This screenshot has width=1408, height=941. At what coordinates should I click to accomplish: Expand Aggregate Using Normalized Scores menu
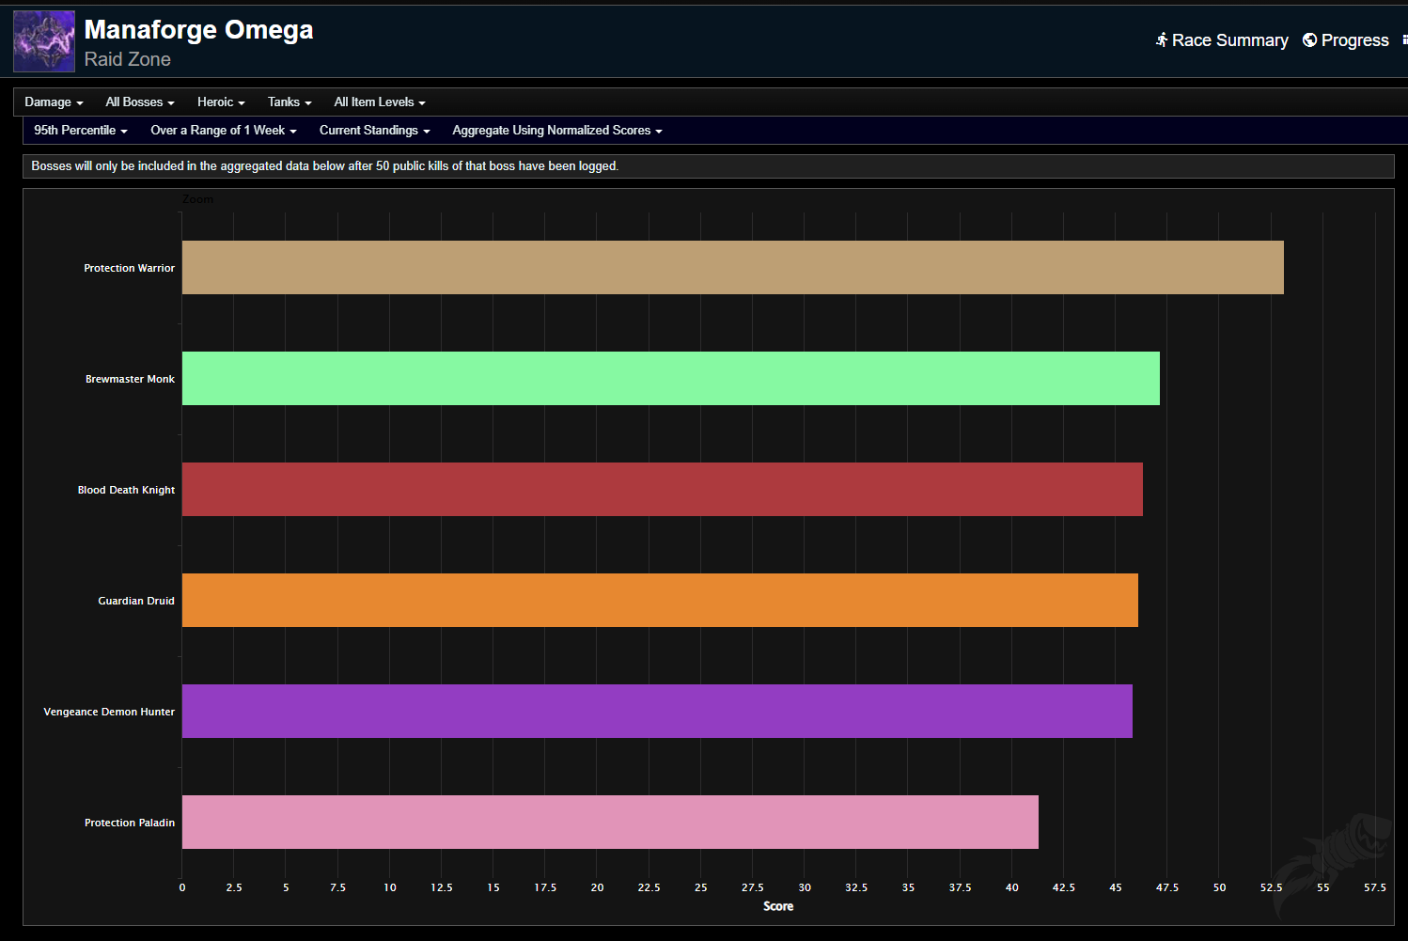tap(556, 131)
